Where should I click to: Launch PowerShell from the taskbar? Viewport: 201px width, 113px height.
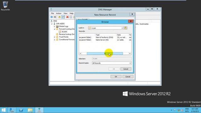[21, 110]
